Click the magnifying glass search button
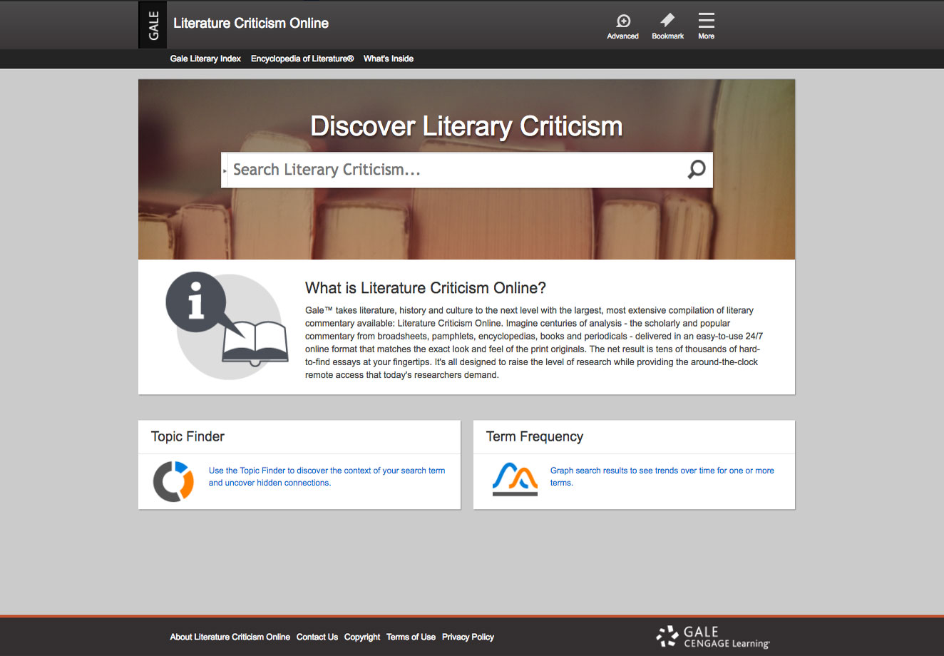Screen dimensions: 944x656 [696, 170]
